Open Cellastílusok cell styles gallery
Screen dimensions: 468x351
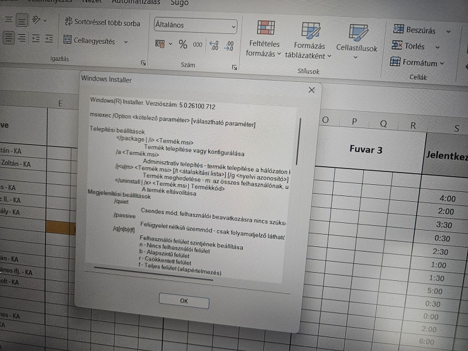[x=357, y=41]
